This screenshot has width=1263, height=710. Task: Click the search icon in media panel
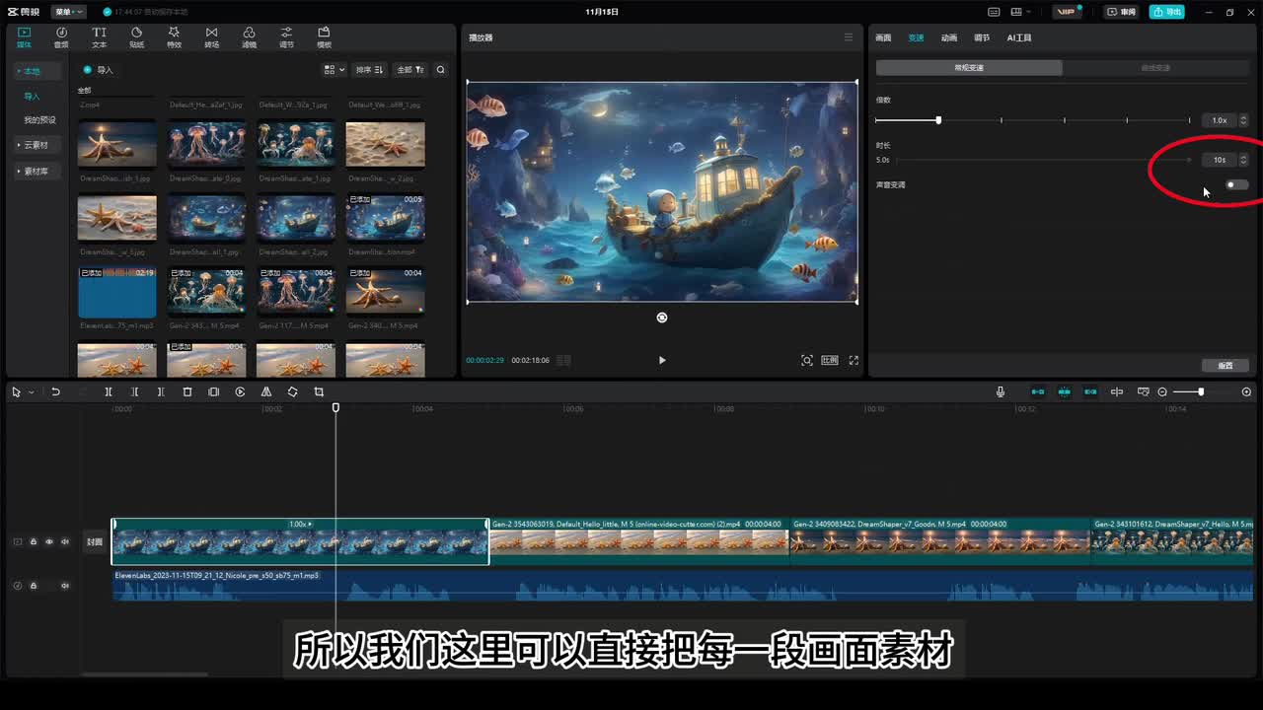pos(441,70)
